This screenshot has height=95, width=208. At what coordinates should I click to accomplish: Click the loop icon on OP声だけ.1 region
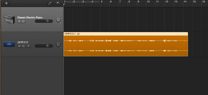click(78, 34)
